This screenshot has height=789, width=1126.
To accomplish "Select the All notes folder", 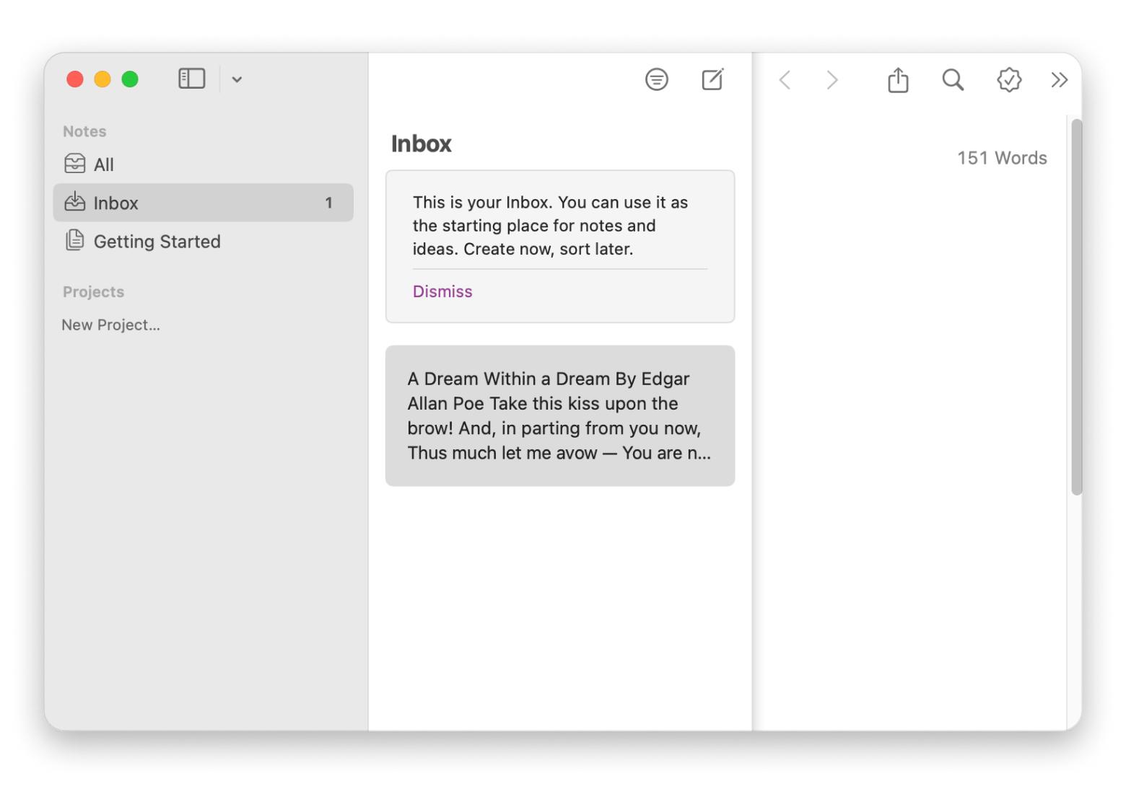I will 203,164.
